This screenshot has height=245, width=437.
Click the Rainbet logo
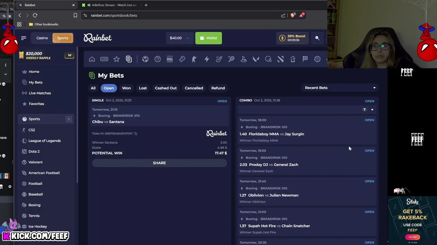tap(98, 38)
